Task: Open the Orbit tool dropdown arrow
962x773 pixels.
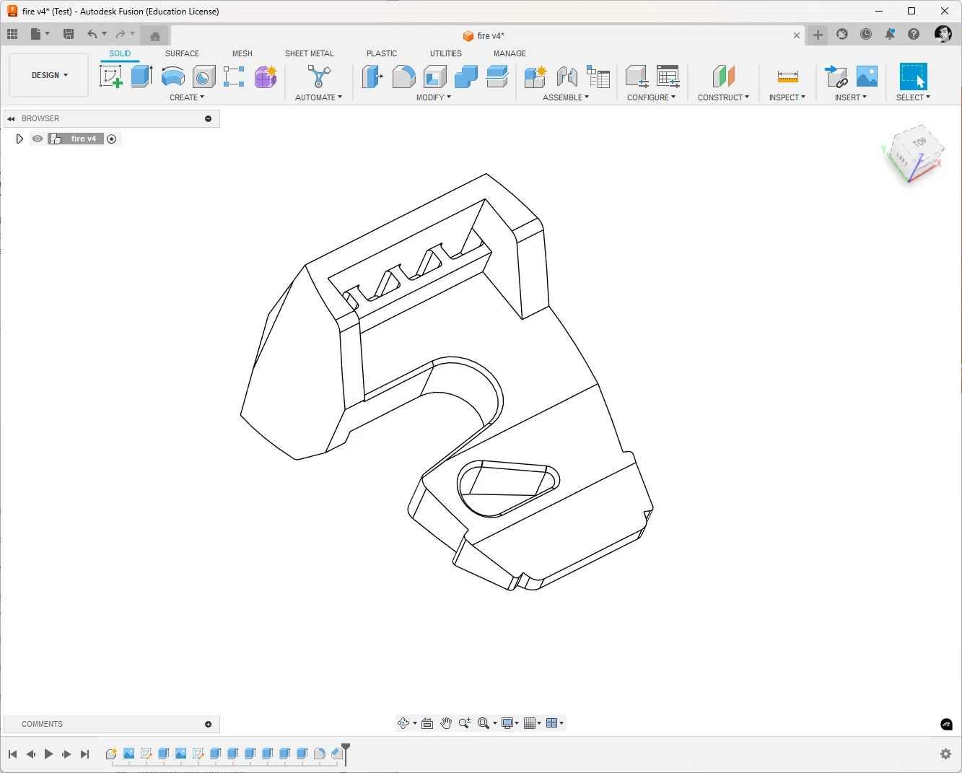Action: [x=414, y=723]
